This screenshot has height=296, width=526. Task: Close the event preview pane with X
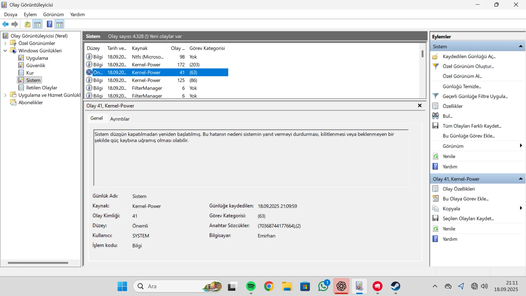(x=419, y=106)
